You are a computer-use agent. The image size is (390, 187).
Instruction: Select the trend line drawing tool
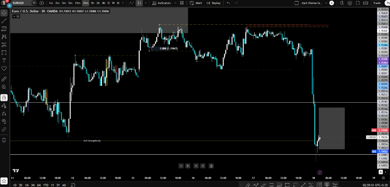pyautogui.click(x=4, y=21)
